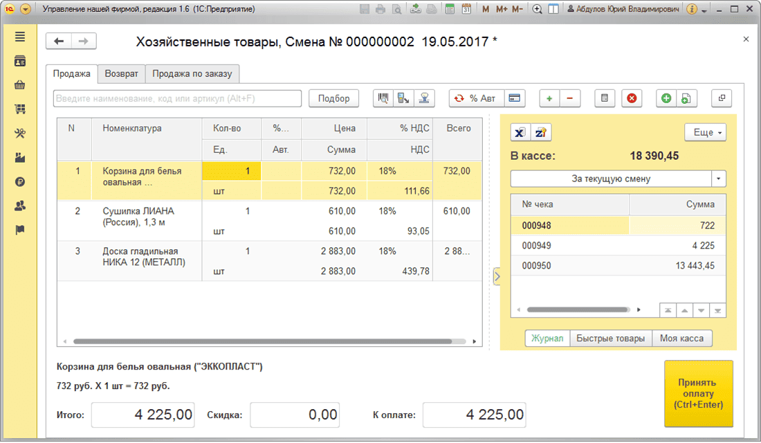Open the main menu hamburger icon in sidebar

(20, 37)
